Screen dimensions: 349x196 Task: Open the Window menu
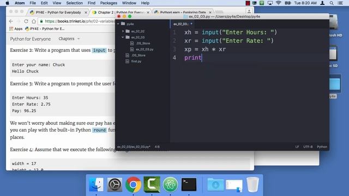tap(129, 3)
